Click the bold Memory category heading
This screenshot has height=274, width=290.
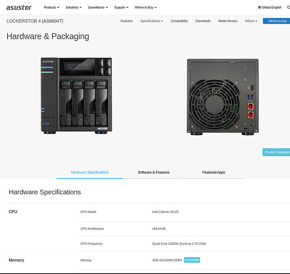[16, 260]
